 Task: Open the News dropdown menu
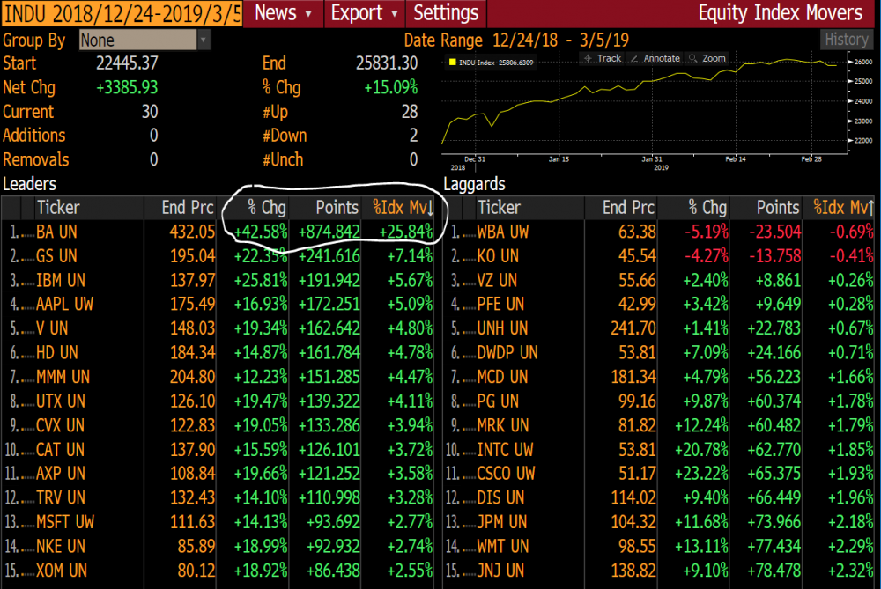[x=283, y=13]
